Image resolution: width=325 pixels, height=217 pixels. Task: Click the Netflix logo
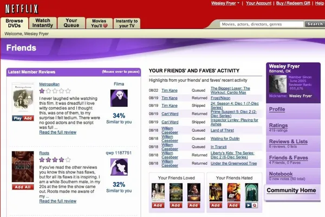coord(22,9)
